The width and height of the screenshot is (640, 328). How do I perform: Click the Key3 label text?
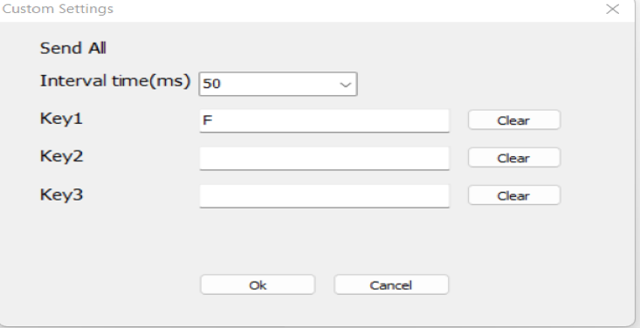61,195
